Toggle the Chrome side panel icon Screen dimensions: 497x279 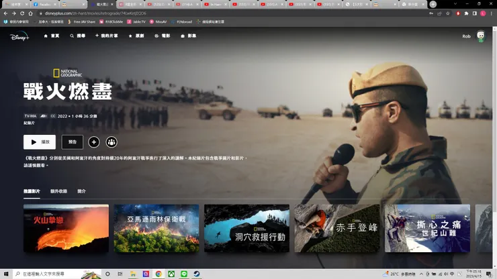[x=474, y=13]
